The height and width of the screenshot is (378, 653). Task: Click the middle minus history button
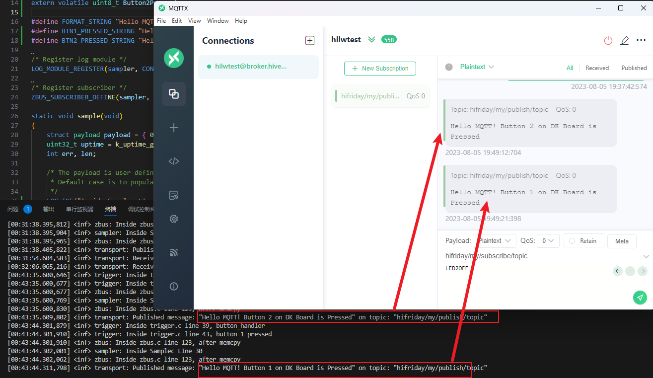[x=630, y=271]
